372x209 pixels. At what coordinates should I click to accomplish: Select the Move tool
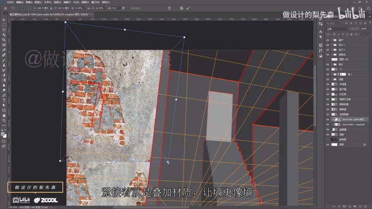click(4, 20)
